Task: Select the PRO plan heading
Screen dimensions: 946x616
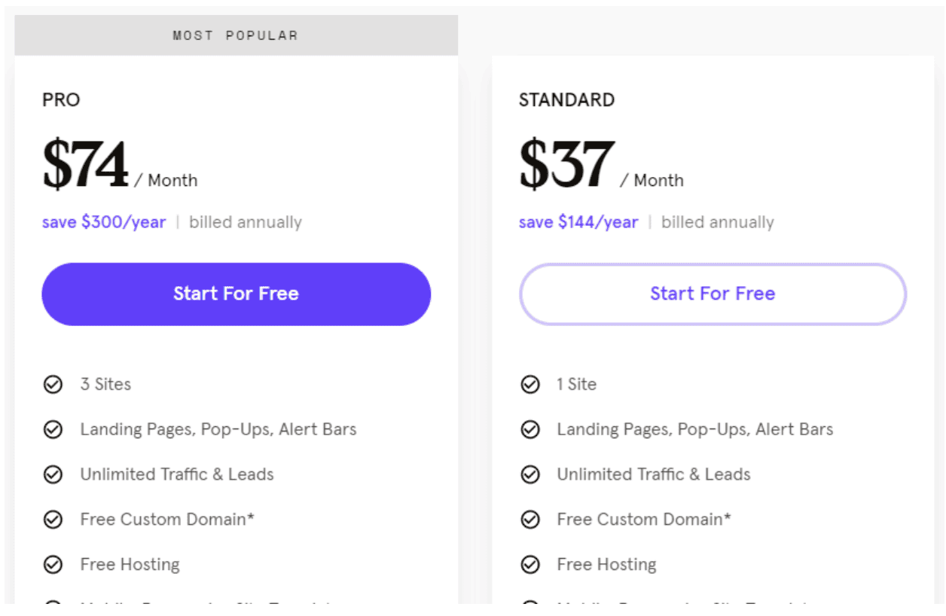Action: pos(61,100)
